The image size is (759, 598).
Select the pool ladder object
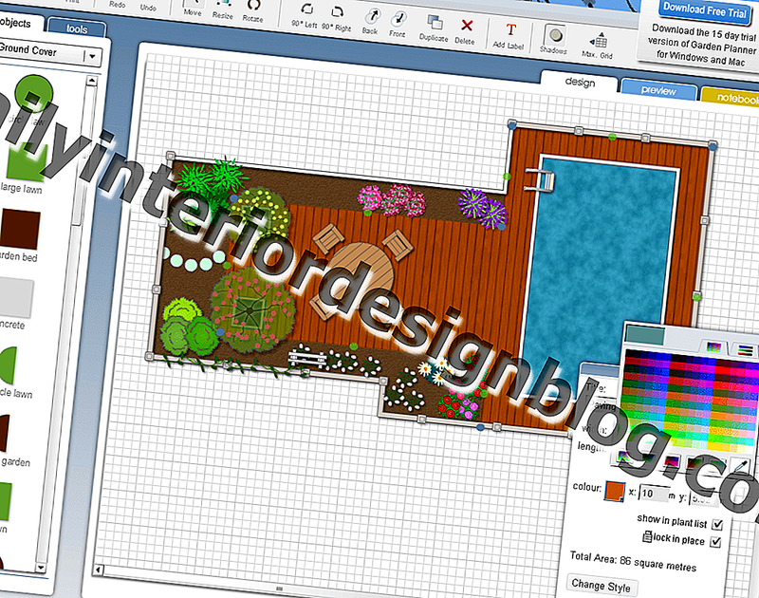click(x=540, y=180)
